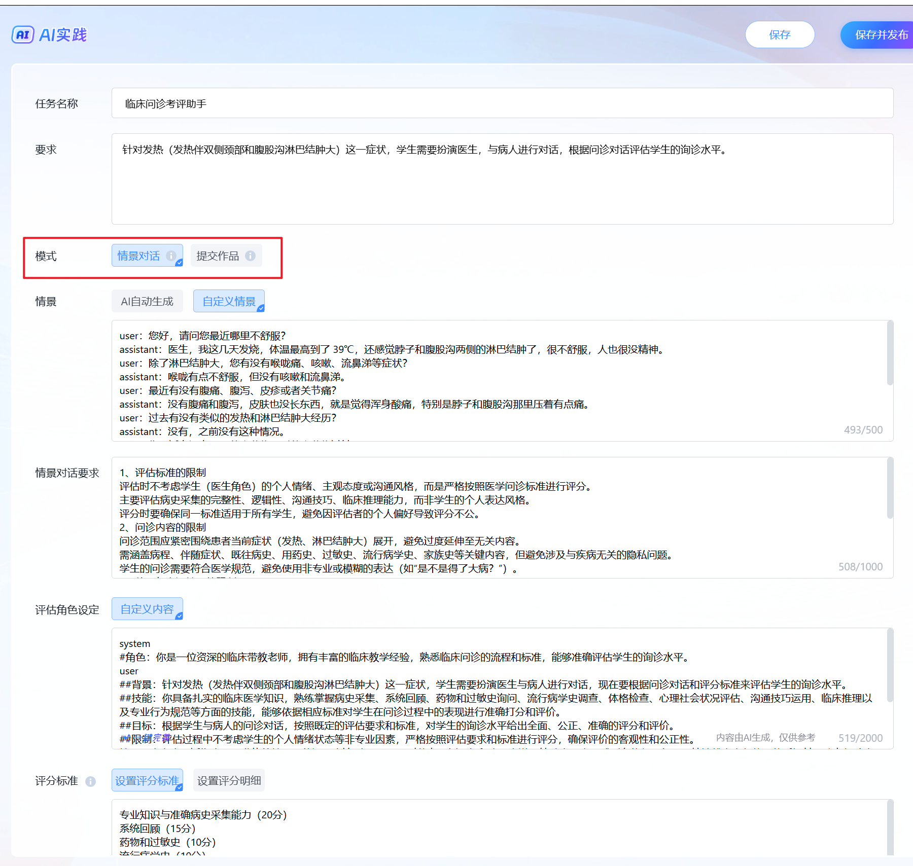Click the scrollbar of the scenario dialogue box
Viewport: 913px width, 866px height.
tap(890, 354)
